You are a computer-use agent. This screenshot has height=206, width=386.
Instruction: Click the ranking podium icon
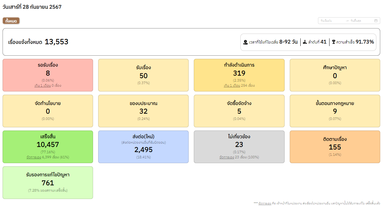(305, 42)
